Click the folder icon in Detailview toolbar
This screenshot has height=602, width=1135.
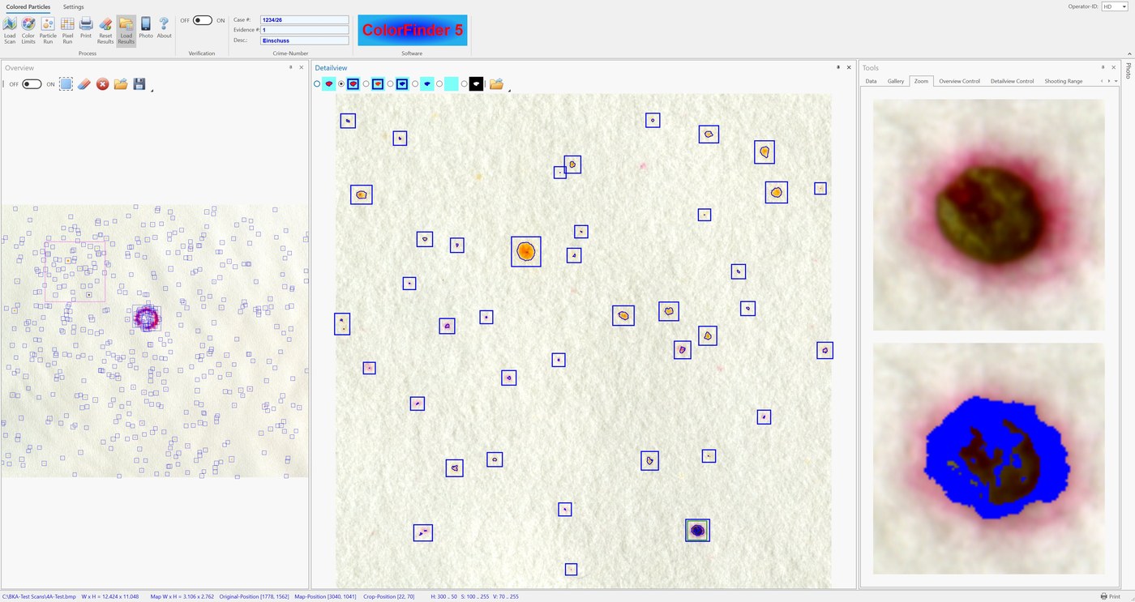496,83
